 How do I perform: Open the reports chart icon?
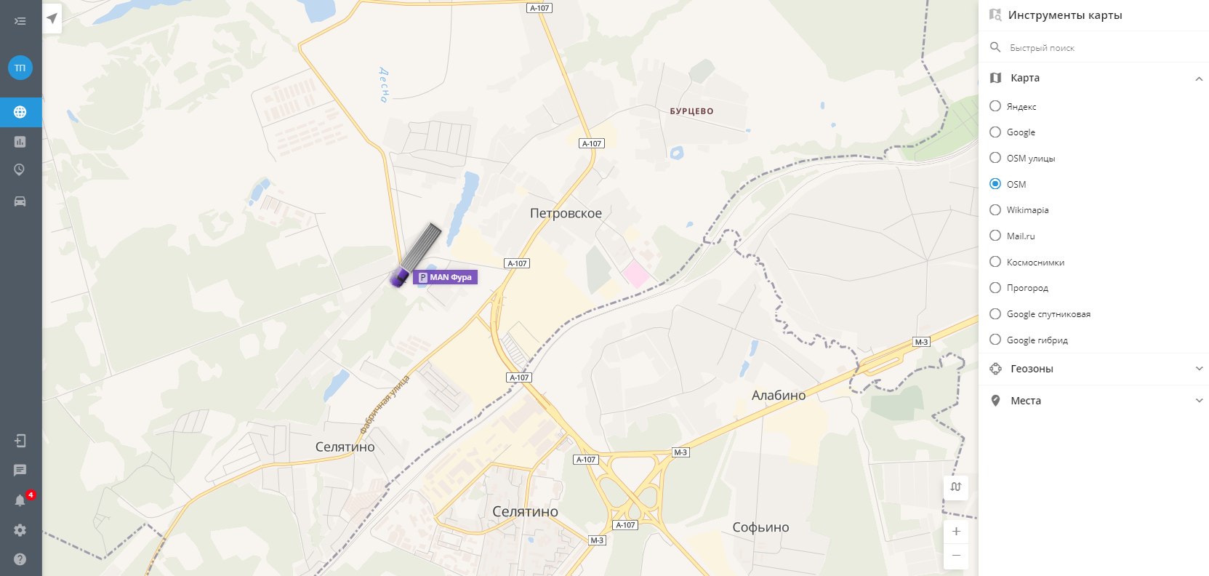pos(20,142)
